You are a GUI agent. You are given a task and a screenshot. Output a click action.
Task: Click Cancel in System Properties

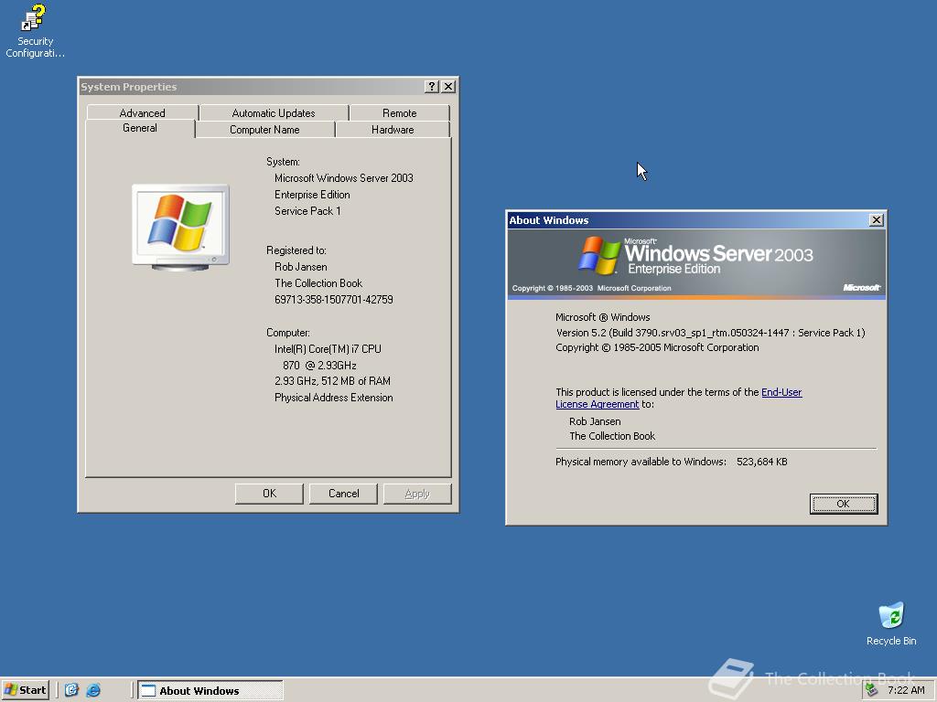point(344,494)
